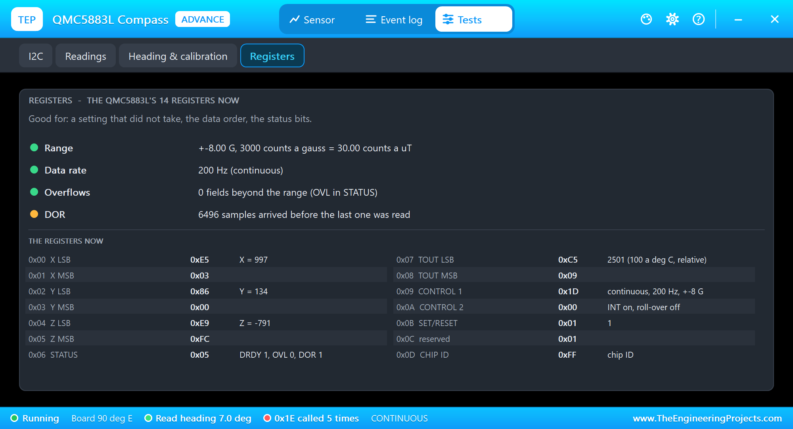Click the X MSB value 0x03
This screenshot has width=793, height=429.
click(199, 275)
